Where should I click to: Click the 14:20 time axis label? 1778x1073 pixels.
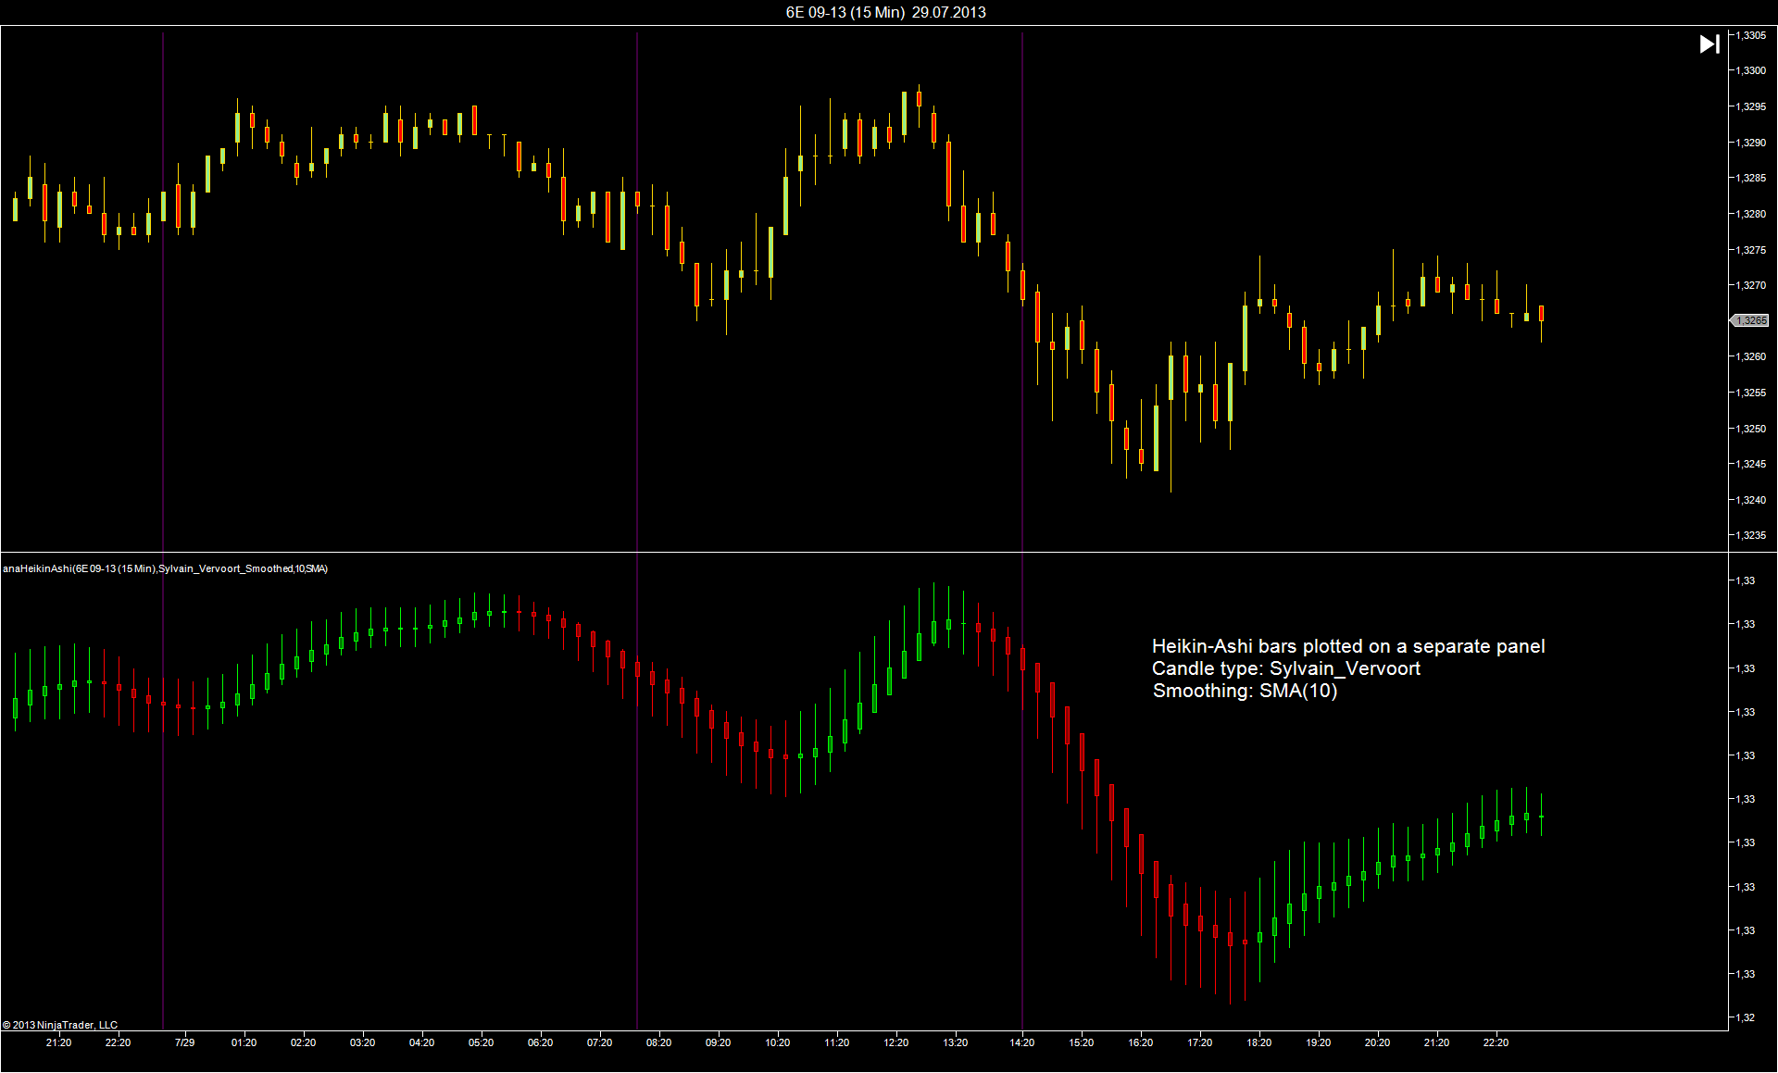pyautogui.click(x=1021, y=1042)
